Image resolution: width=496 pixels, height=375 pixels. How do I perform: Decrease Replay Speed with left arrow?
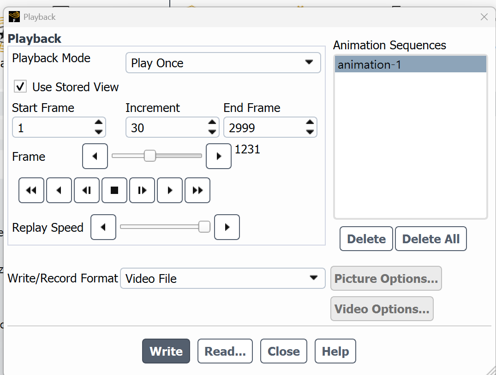103,227
